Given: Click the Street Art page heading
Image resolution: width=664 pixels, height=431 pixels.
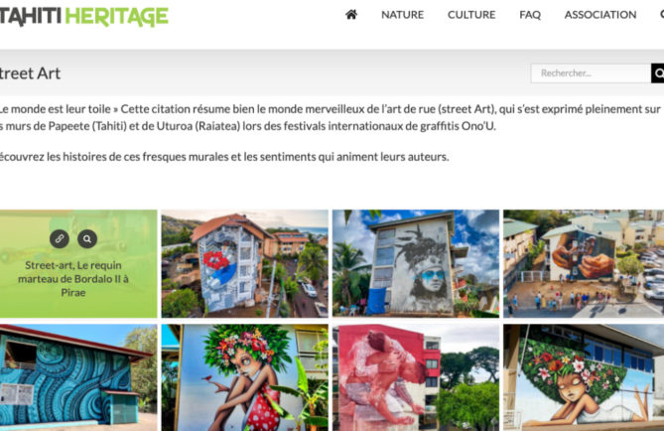Looking at the screenshot, I should click(x=30, y=73).
